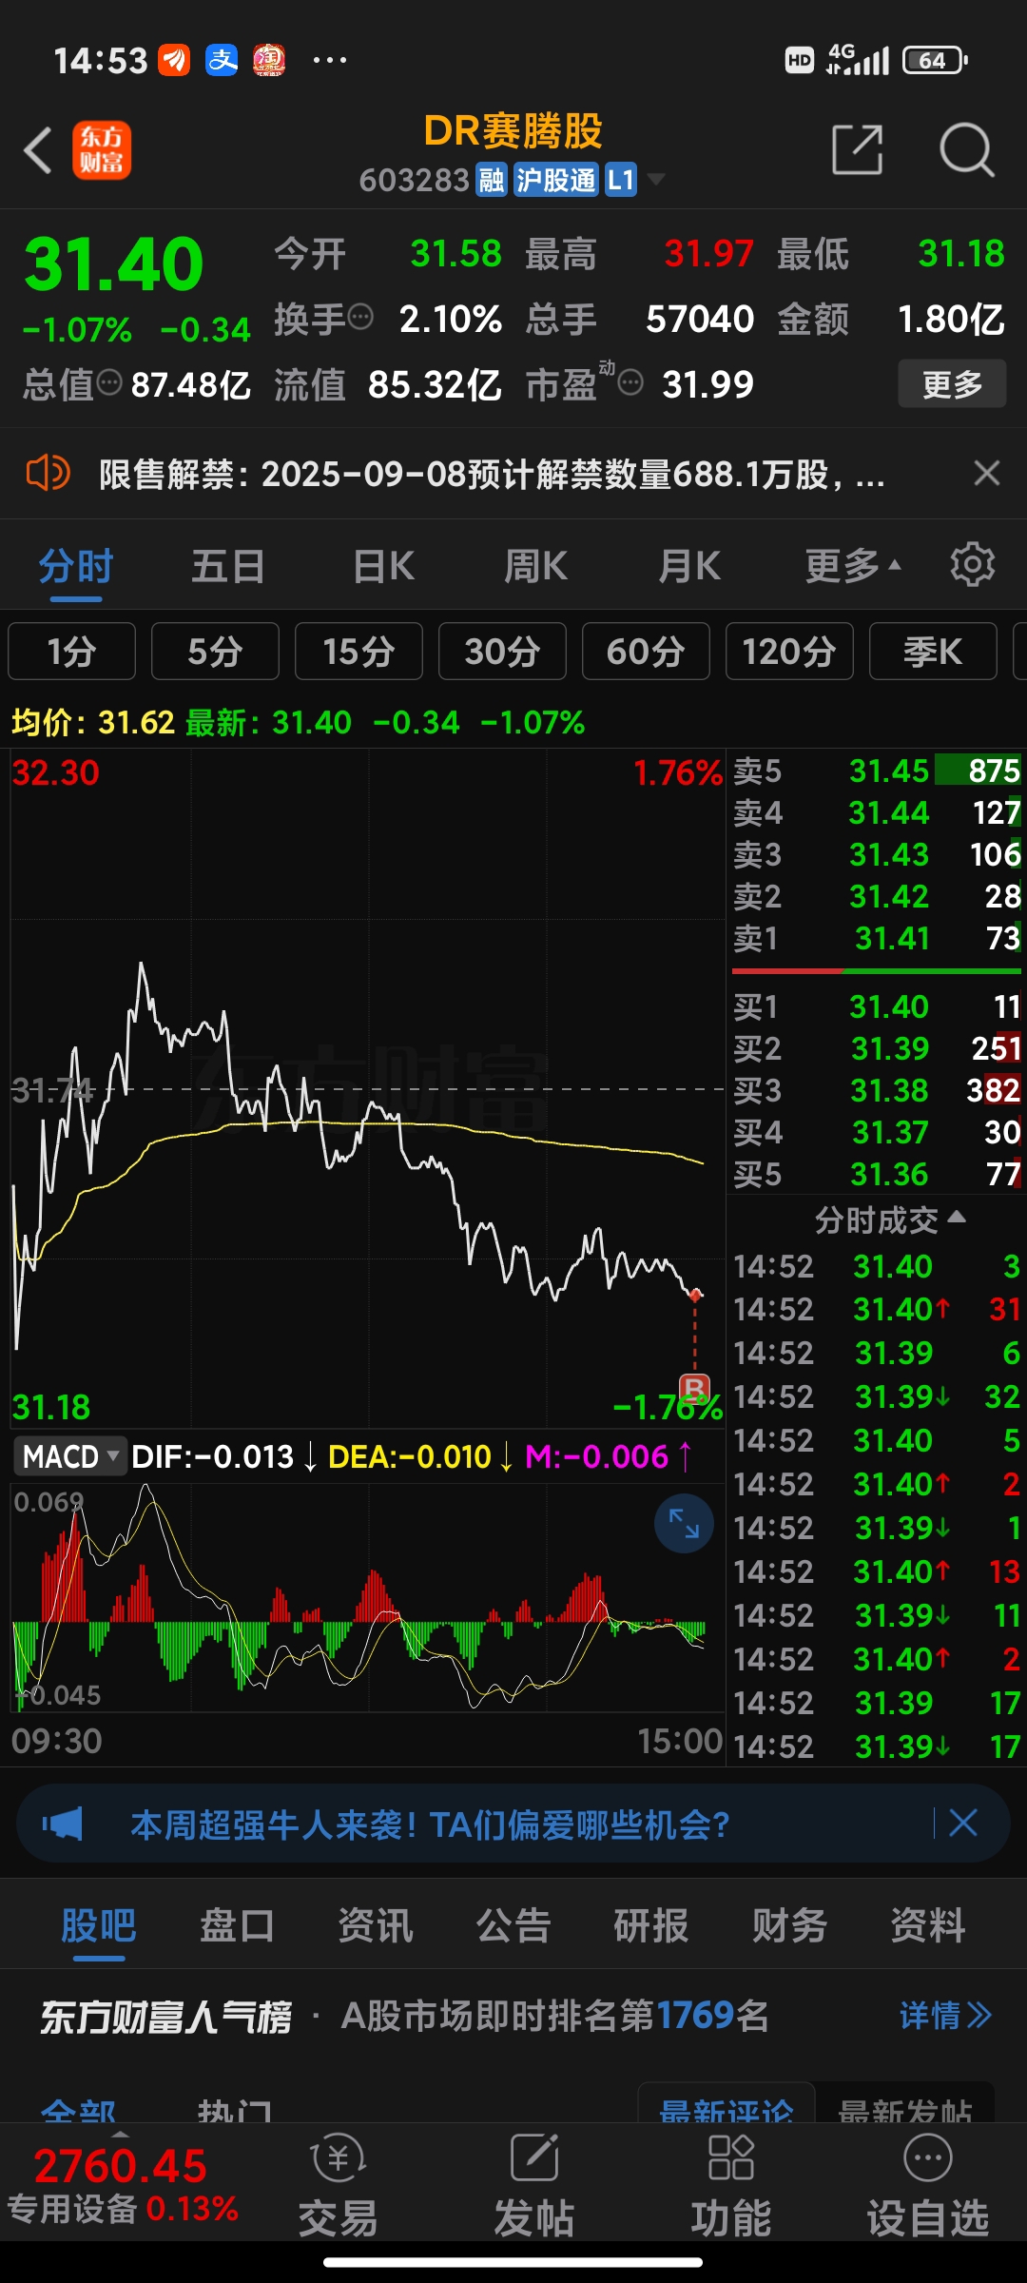Tap the 沪股通 badge

(556, 180)
